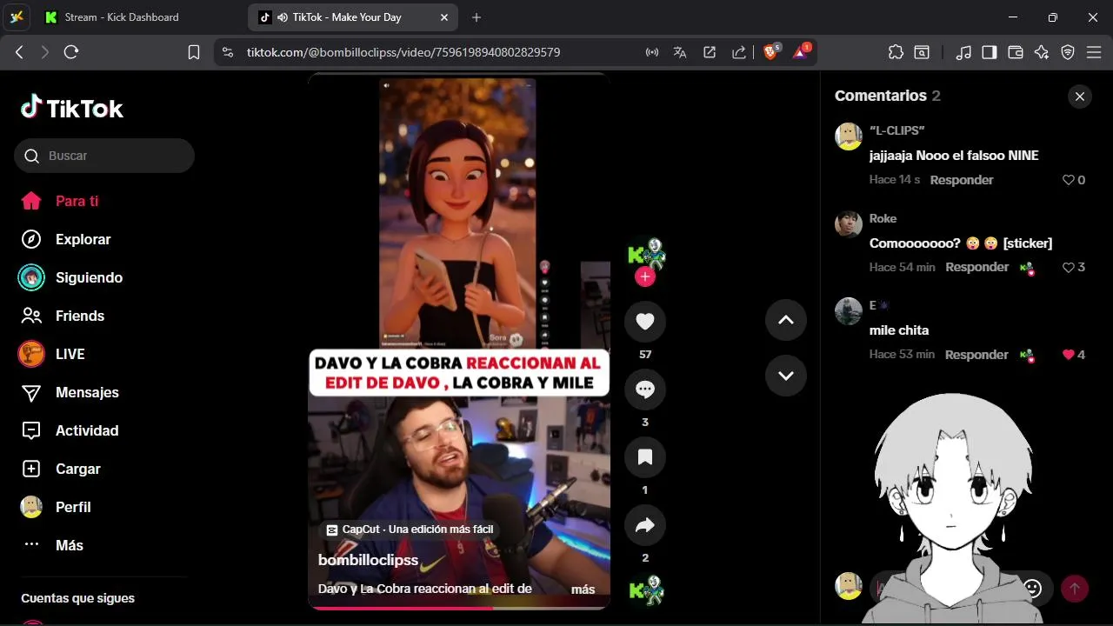Open the video's three-dots options menu
The image size is (1113, 626).
pyautogui.click(x=527, y=85)
